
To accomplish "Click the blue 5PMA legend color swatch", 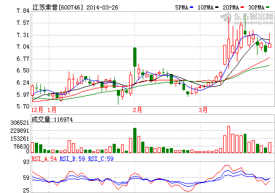I will point(191,7).
